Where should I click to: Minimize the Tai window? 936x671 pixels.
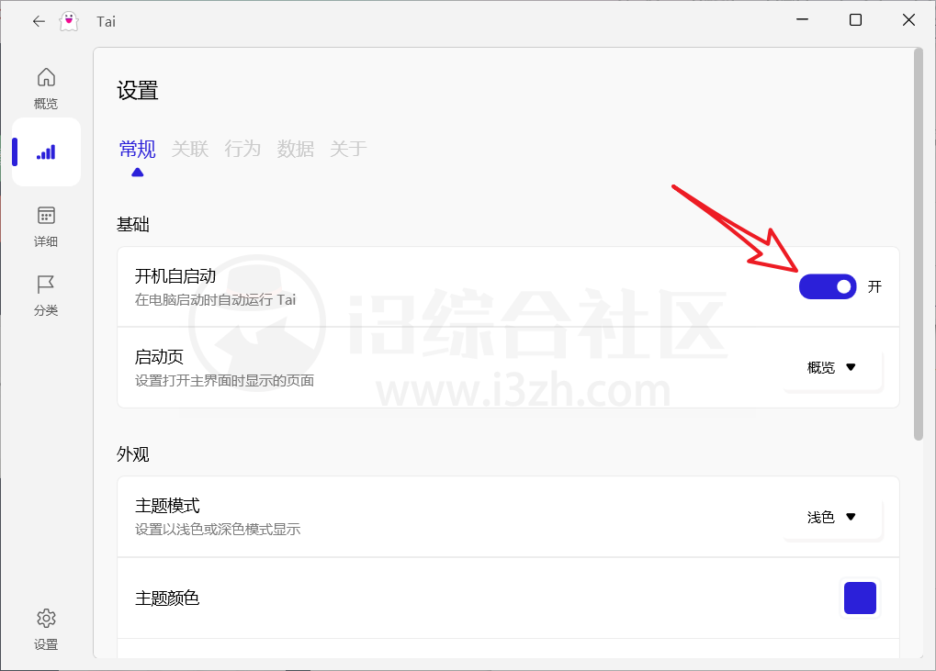pos(802,20)
